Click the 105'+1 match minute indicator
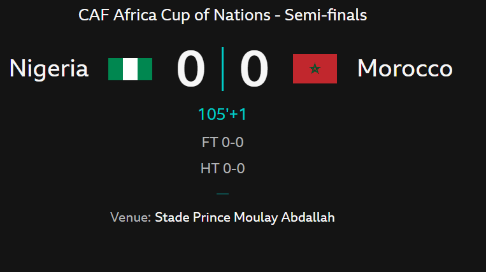Screen dimensions: 486x272 [x=222, y=115]
